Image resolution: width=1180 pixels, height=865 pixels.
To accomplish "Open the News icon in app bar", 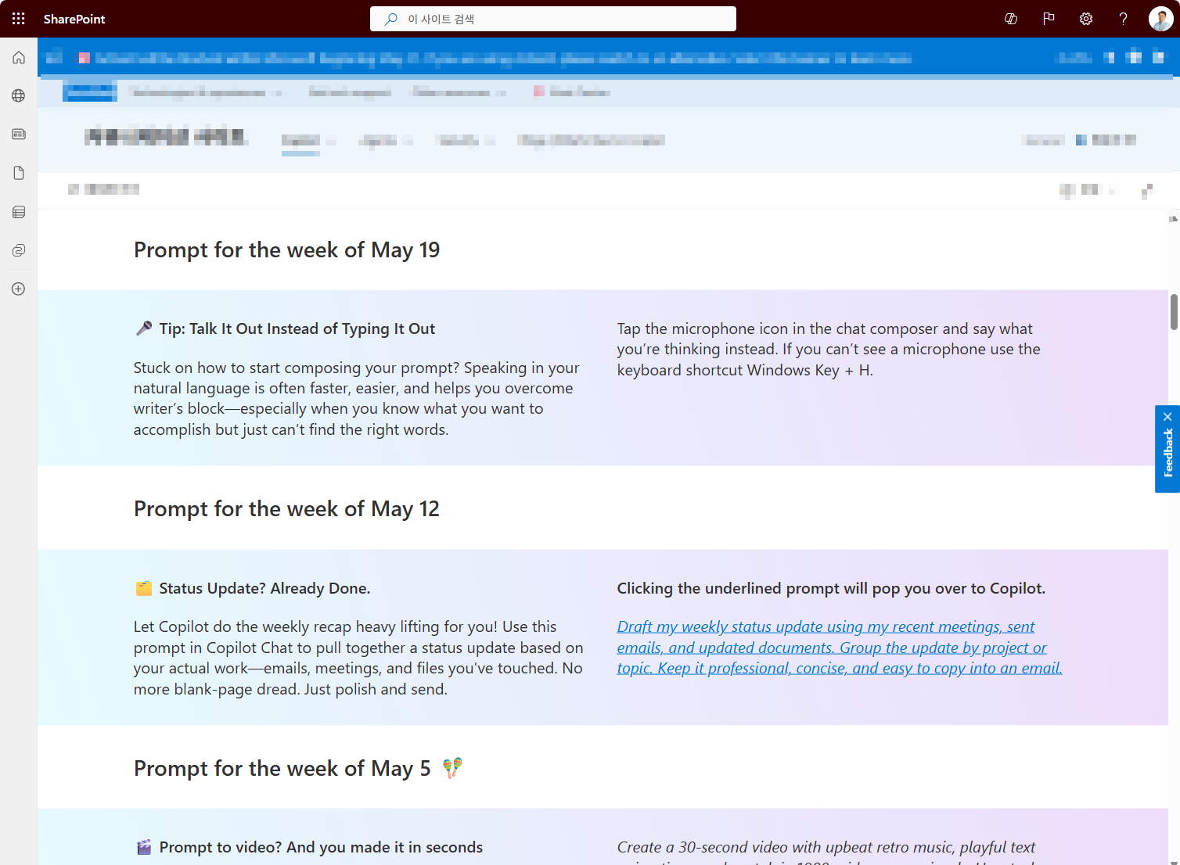I will [19, 135].
